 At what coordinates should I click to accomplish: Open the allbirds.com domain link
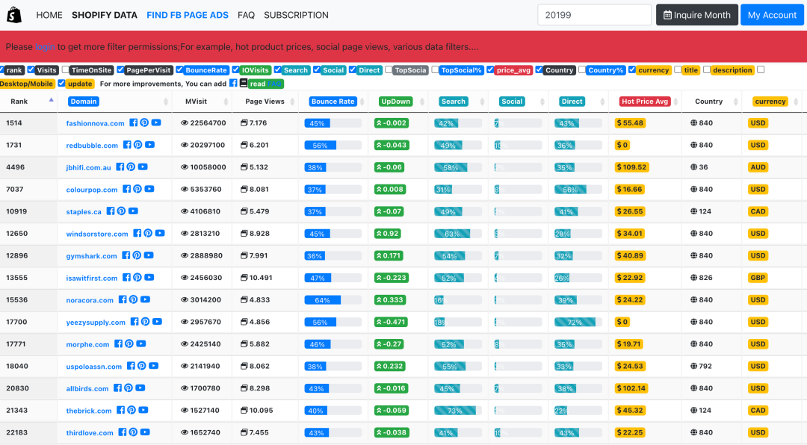[87, 388]
